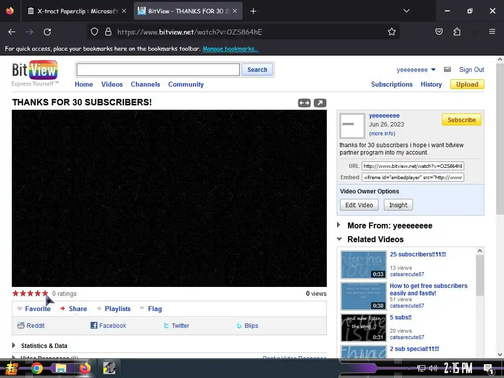This screenshot has height=378, width=504.
Task: Click the yellow Upload button
Action: point(467,84)
